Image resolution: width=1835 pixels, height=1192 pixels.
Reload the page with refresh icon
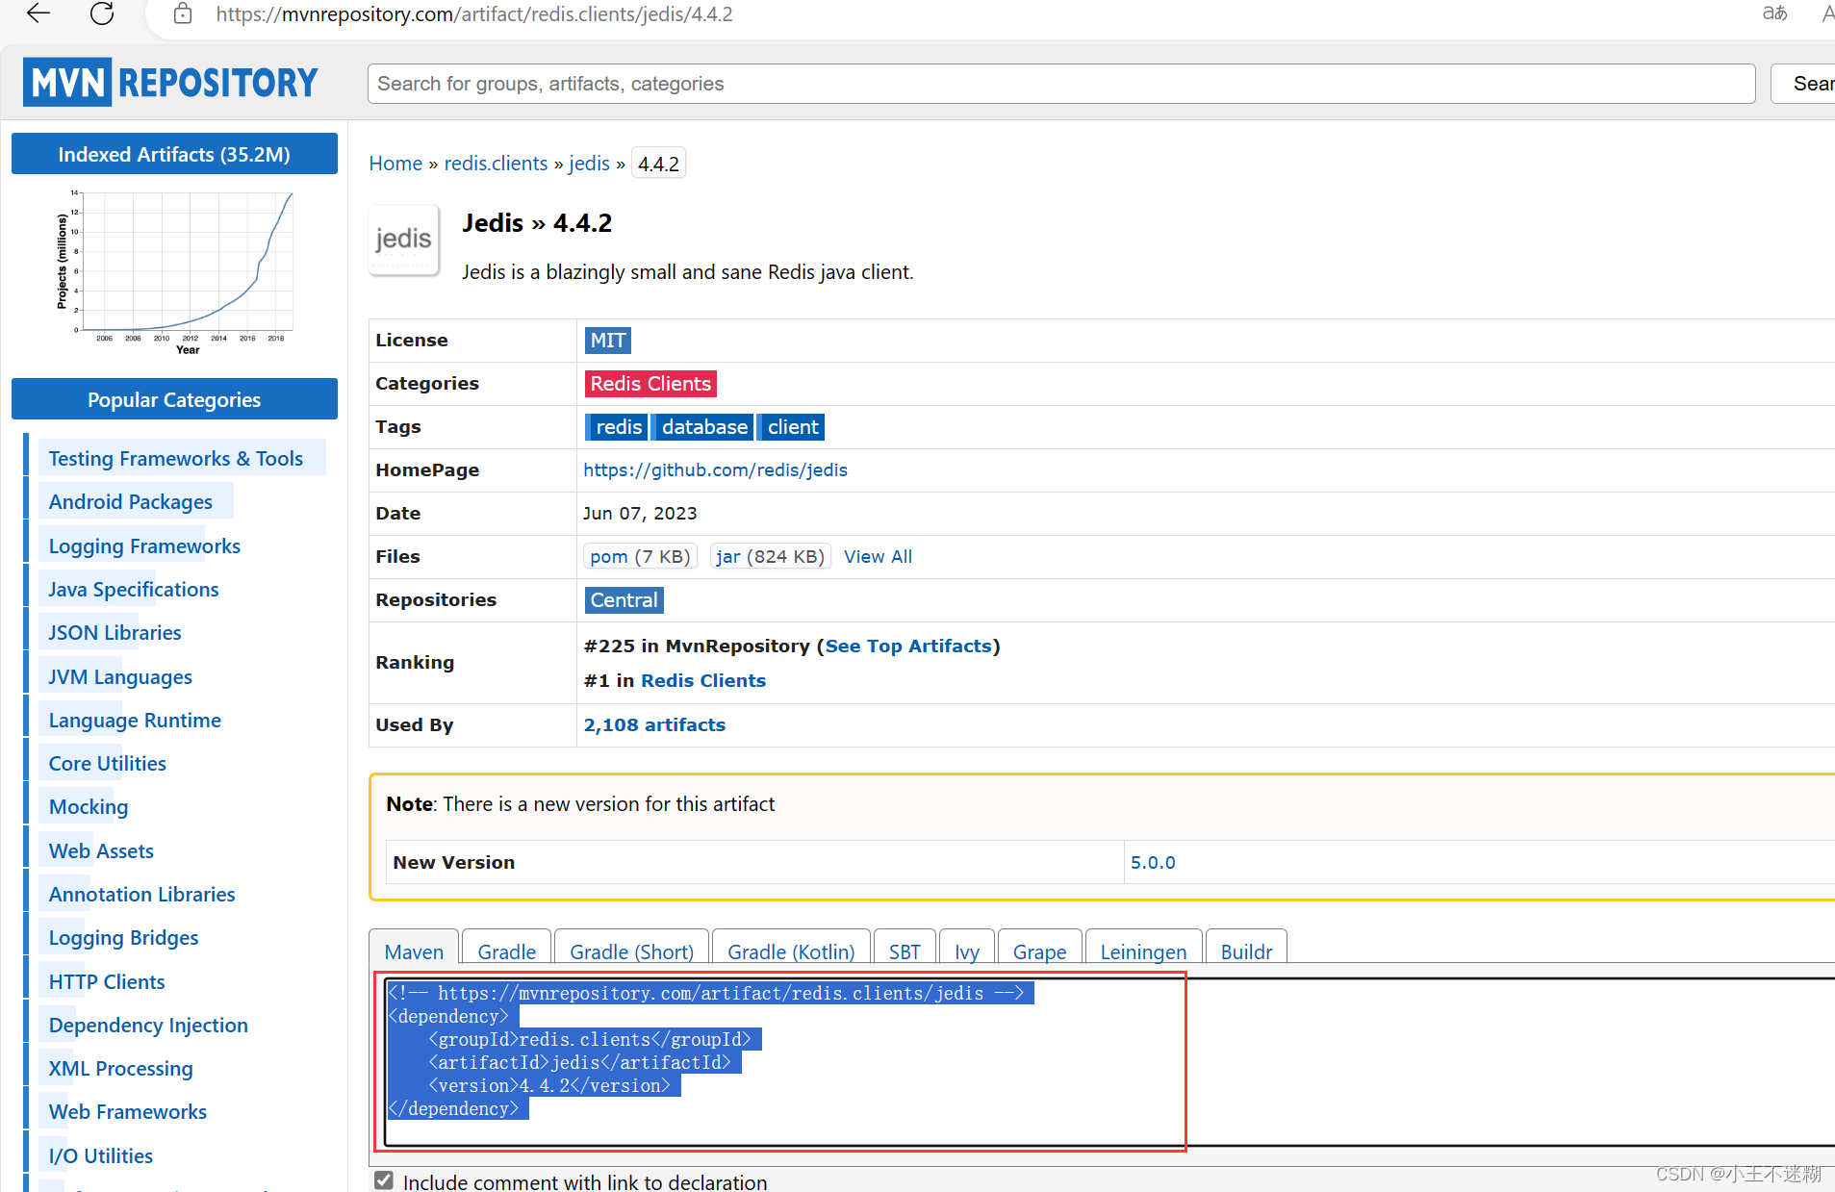(102, 13)
